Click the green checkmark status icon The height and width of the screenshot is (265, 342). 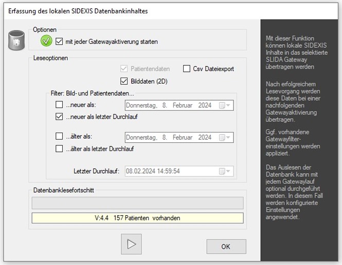(47, 41)
